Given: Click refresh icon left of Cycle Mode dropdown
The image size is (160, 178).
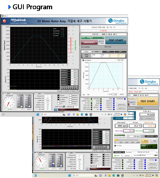Looking at the screenshot, I should pyautogui.click(x=143, y=136).
